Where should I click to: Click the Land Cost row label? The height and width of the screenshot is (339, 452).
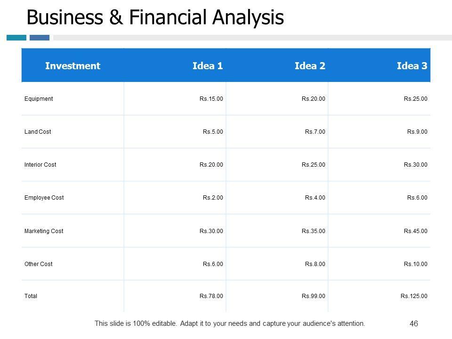(x=38, y=132)
